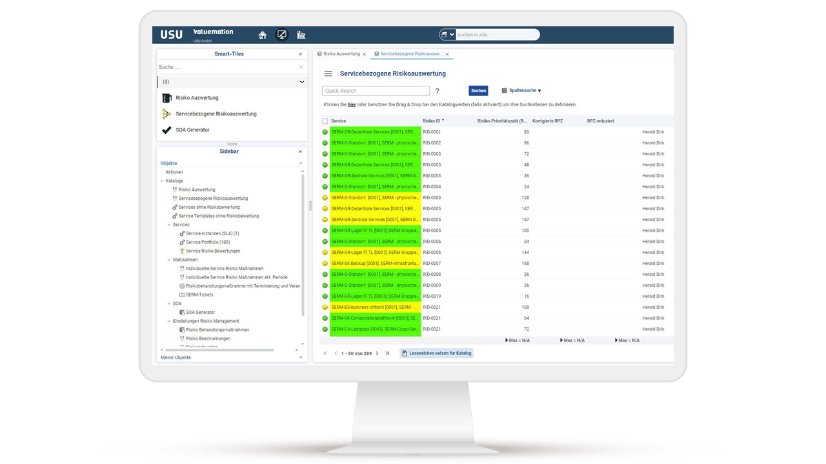The image size is (826, 464).
Task: Click SERM-Tickets icon in sidebar tree
Action: [x=182, y=295]
